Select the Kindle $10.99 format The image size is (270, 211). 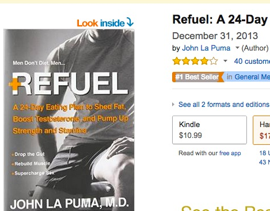tap(210, 130)
